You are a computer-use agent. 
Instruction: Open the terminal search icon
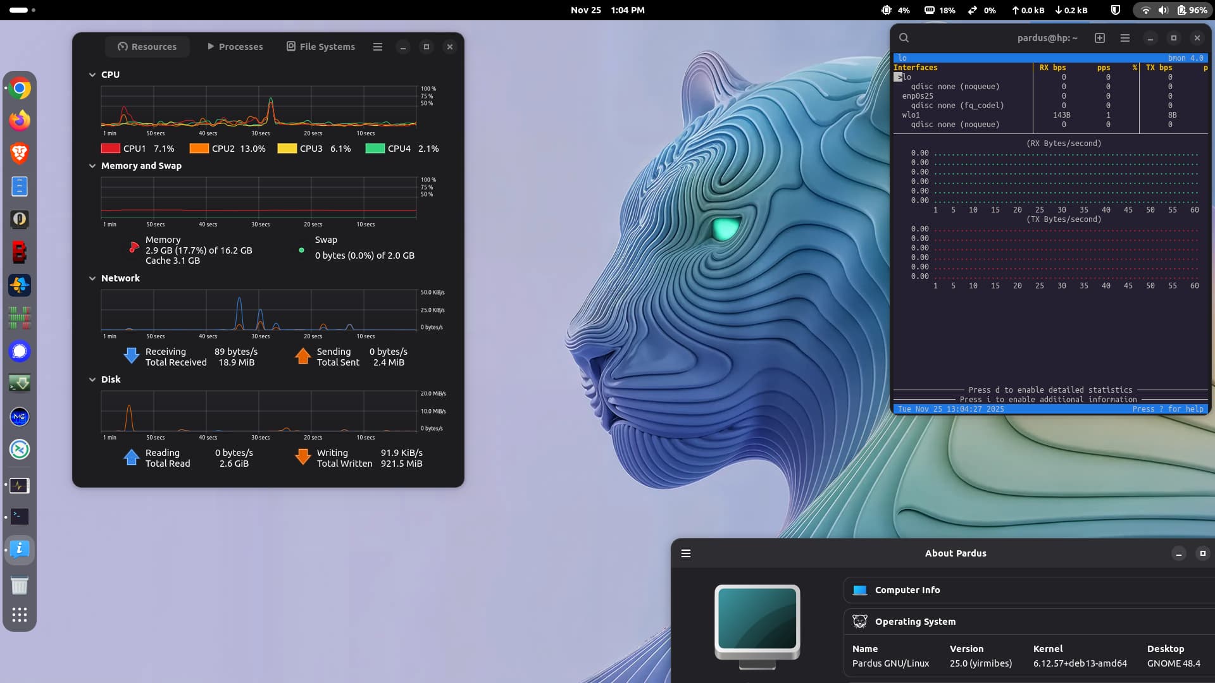(904, 38)
